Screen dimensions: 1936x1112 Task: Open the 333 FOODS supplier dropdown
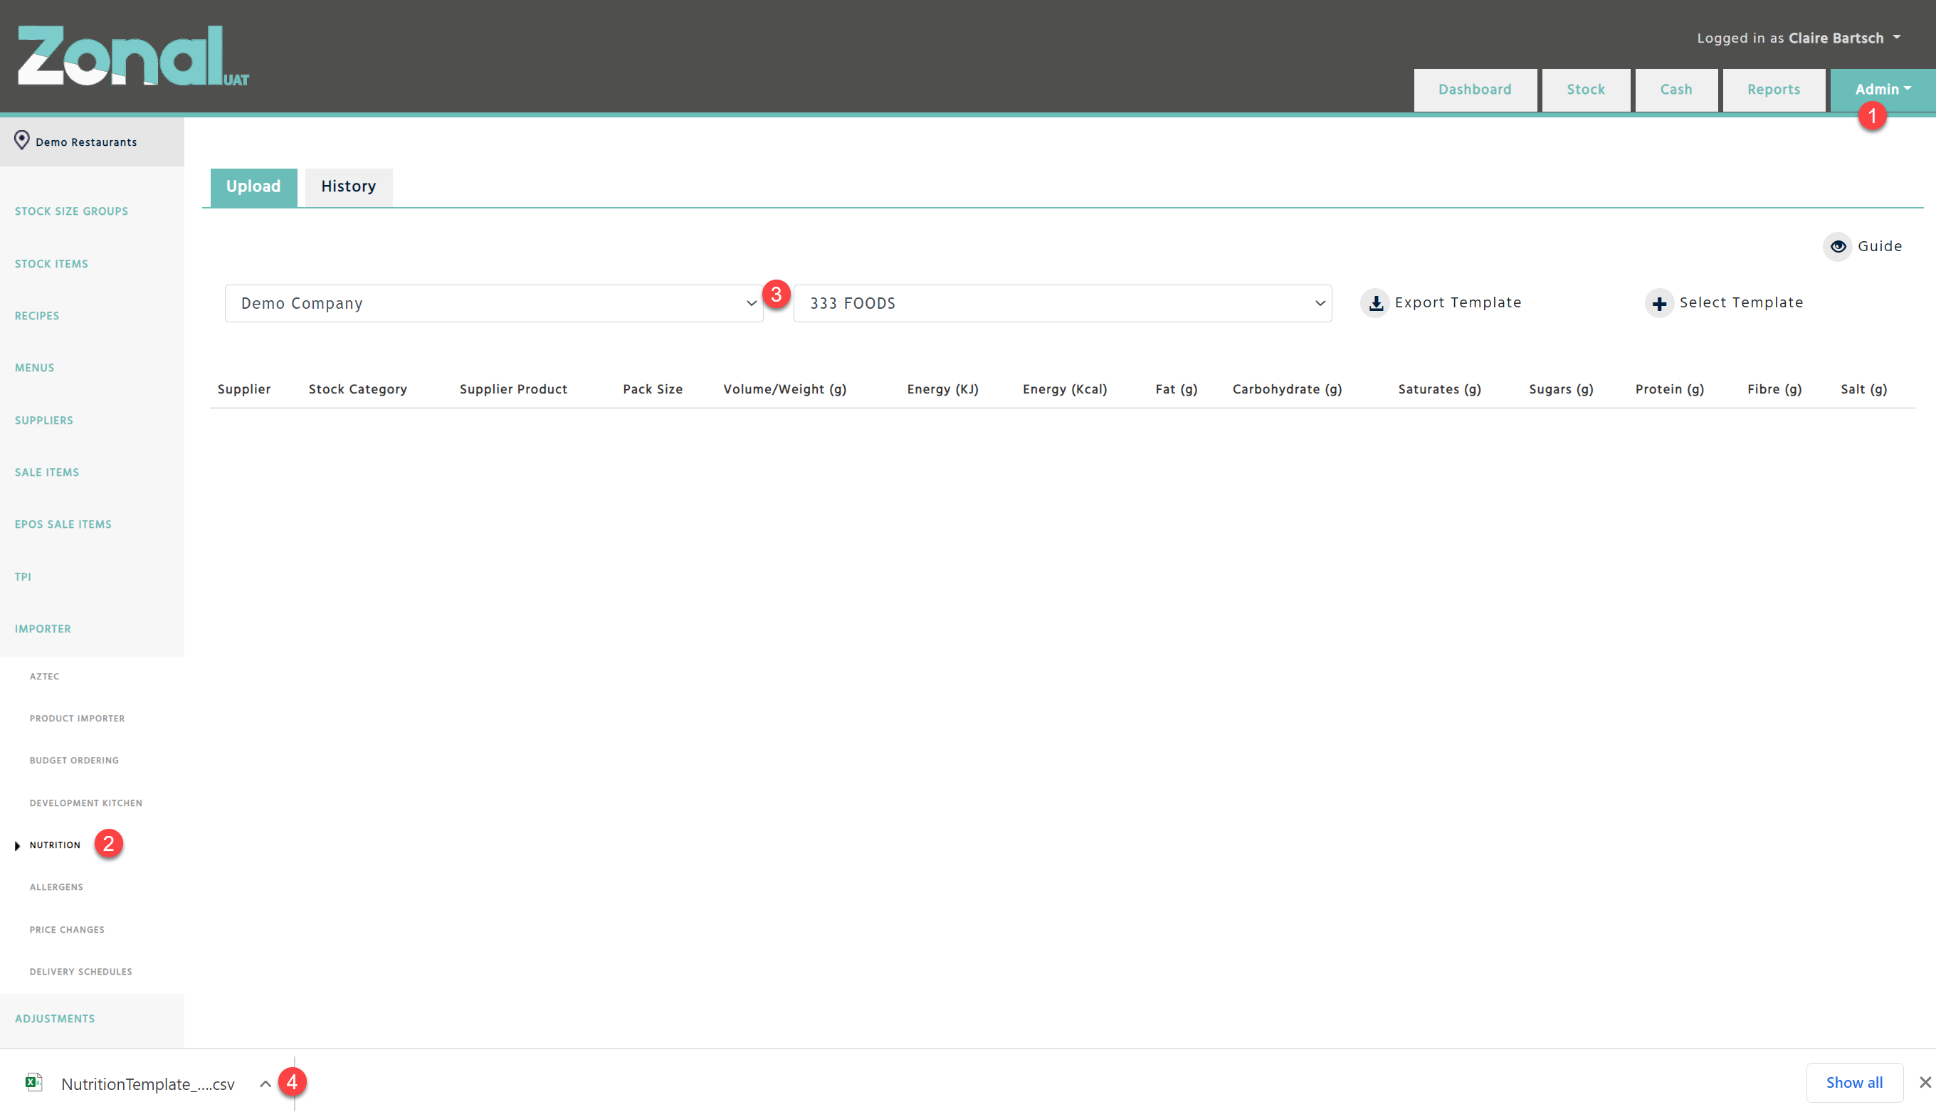coord(1062,303)
